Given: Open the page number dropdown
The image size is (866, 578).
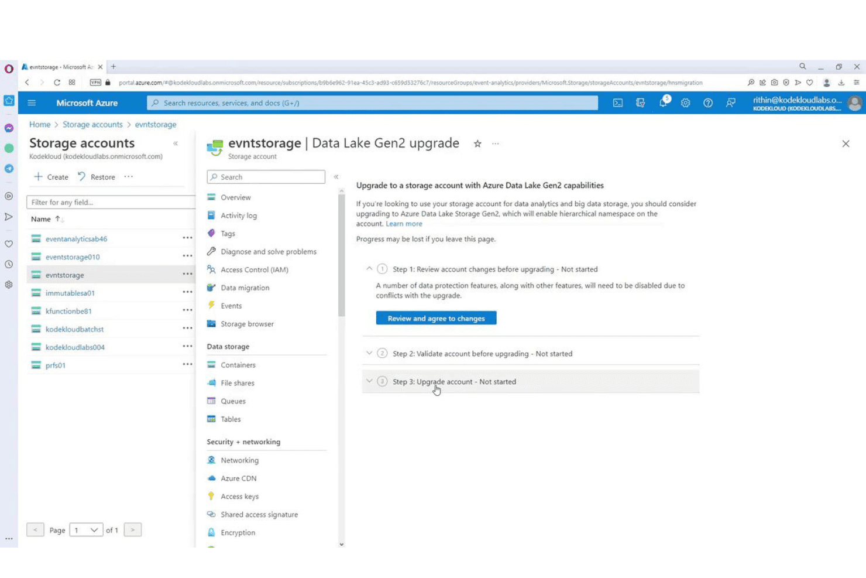Looking at the screenshot, I should [x=86, y=530].
